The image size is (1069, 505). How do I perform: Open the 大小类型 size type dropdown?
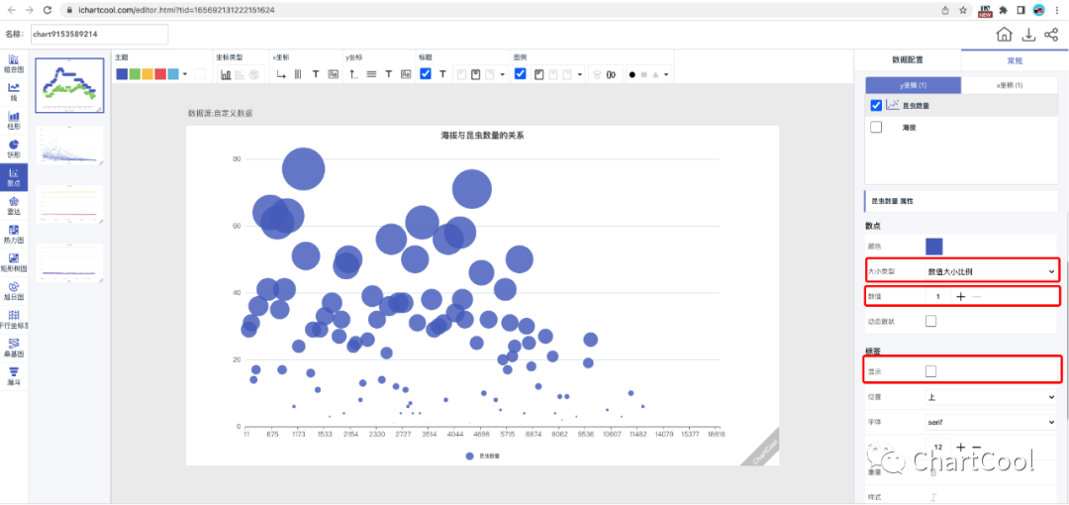click(990, 270)
